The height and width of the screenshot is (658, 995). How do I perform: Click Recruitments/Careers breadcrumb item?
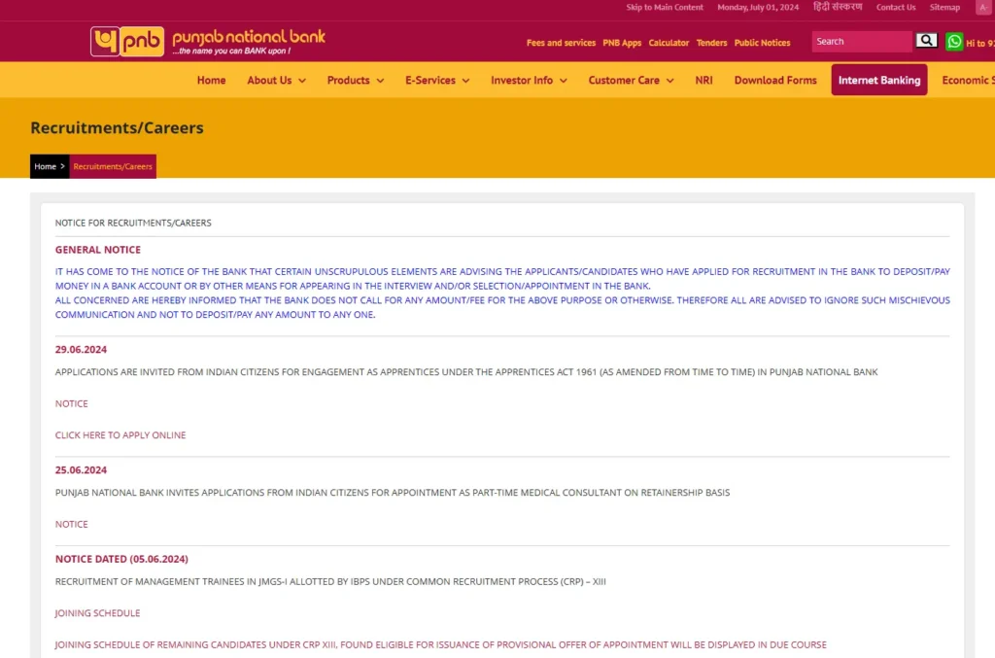[113, 166]
